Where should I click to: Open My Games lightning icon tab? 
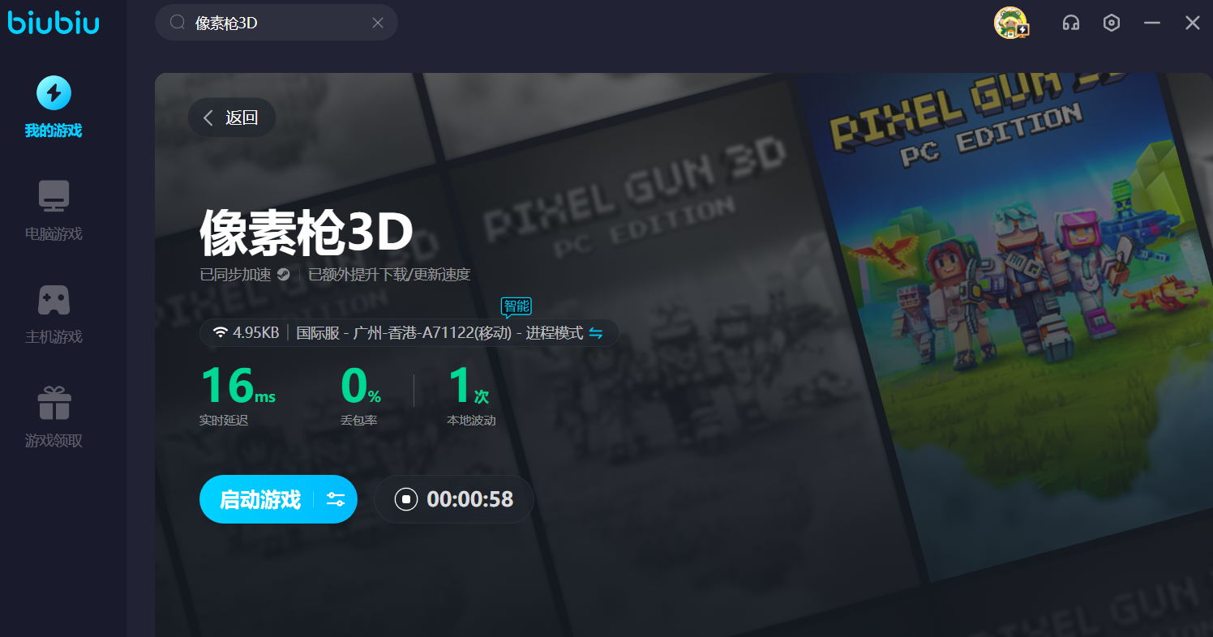[x=54, y=94]
